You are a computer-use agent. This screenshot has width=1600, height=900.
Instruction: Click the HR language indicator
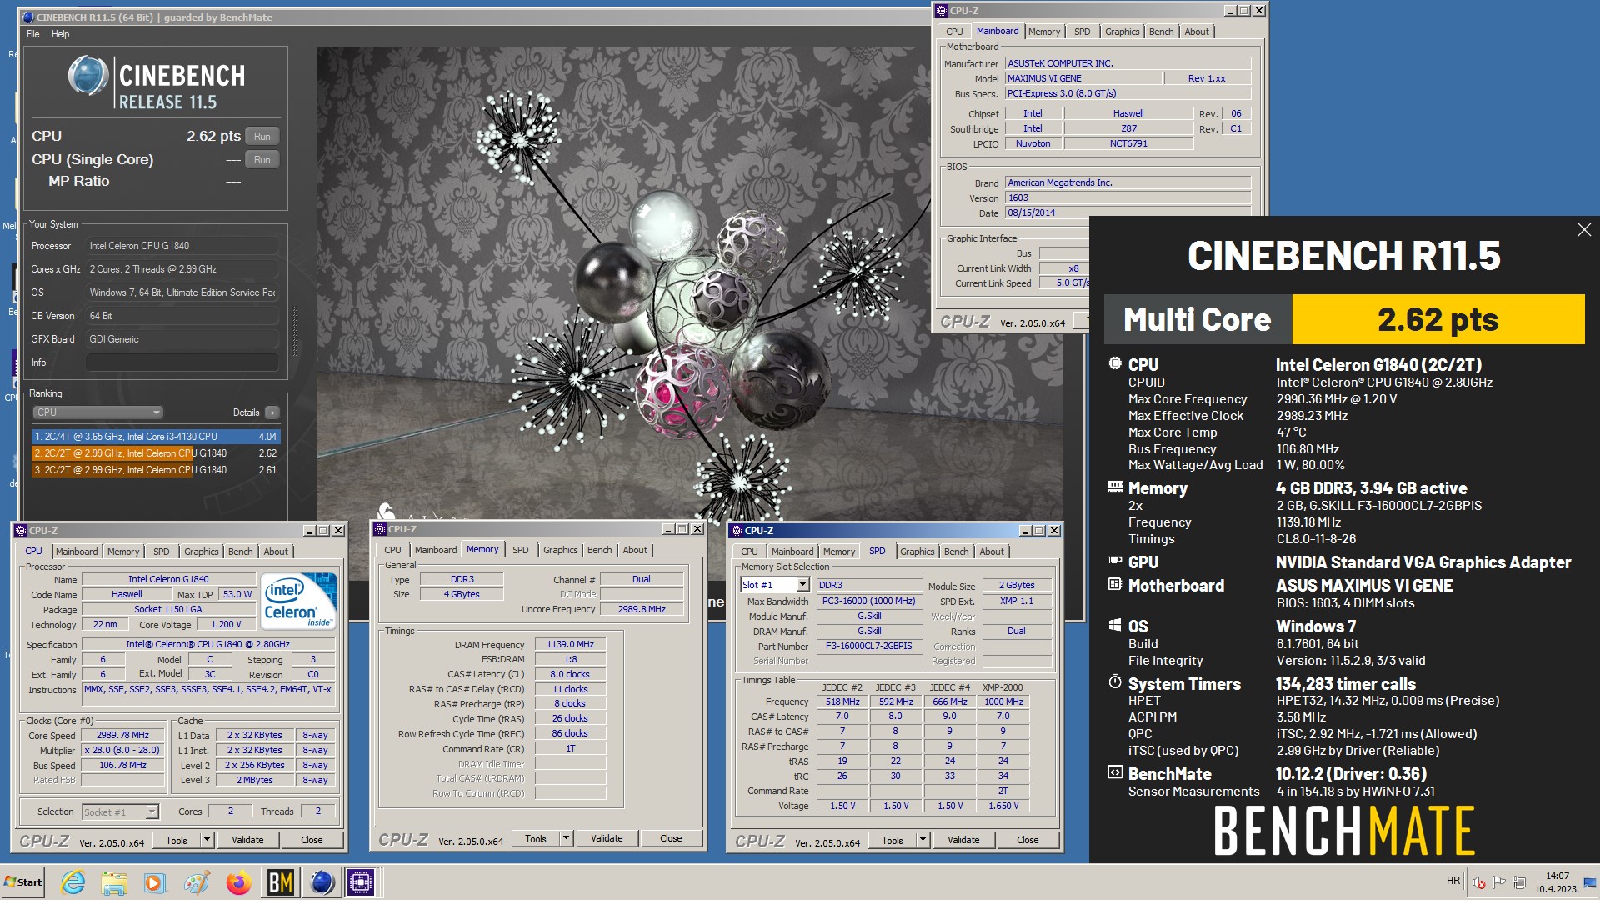[1453, 881]
